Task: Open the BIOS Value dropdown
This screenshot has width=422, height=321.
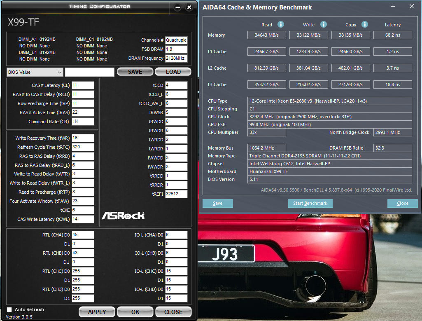Action: pos(35,72)
